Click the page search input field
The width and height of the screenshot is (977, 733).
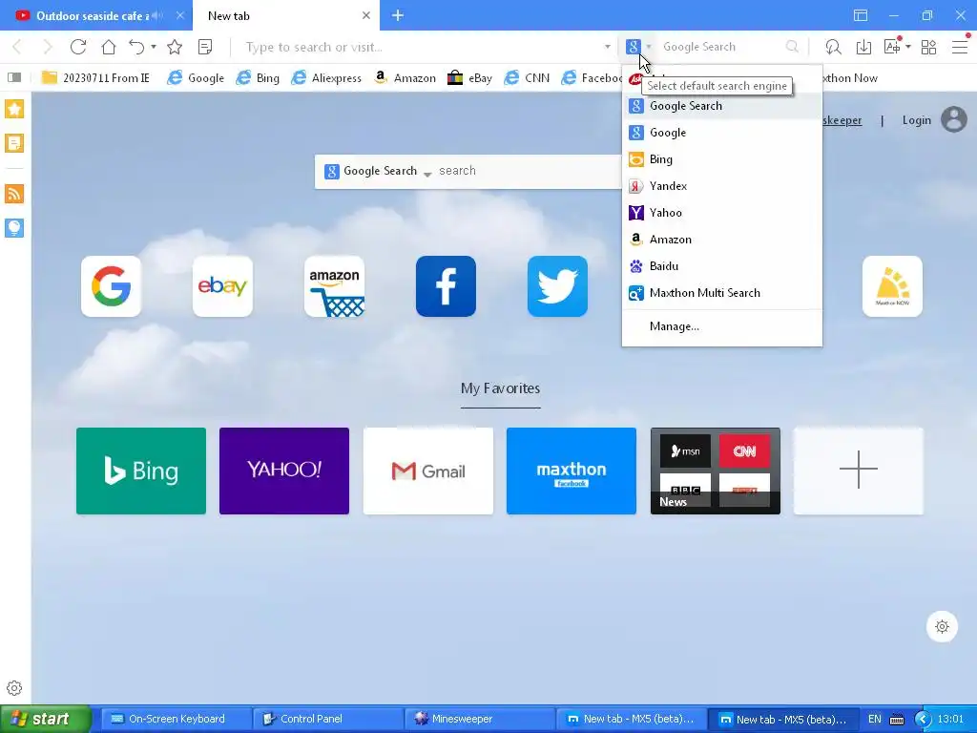tap(529, 171)
